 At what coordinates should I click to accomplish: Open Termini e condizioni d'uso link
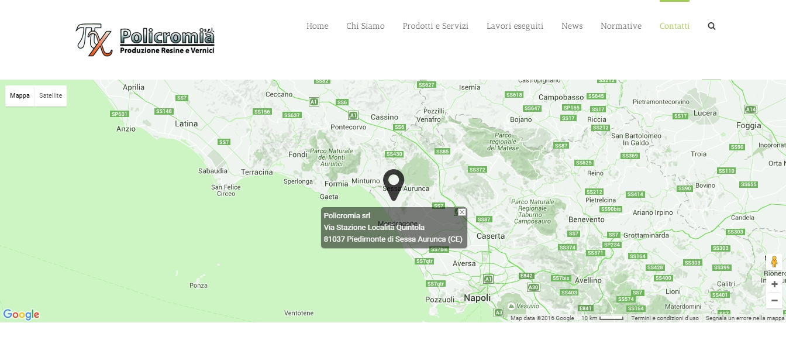[665, 318]
